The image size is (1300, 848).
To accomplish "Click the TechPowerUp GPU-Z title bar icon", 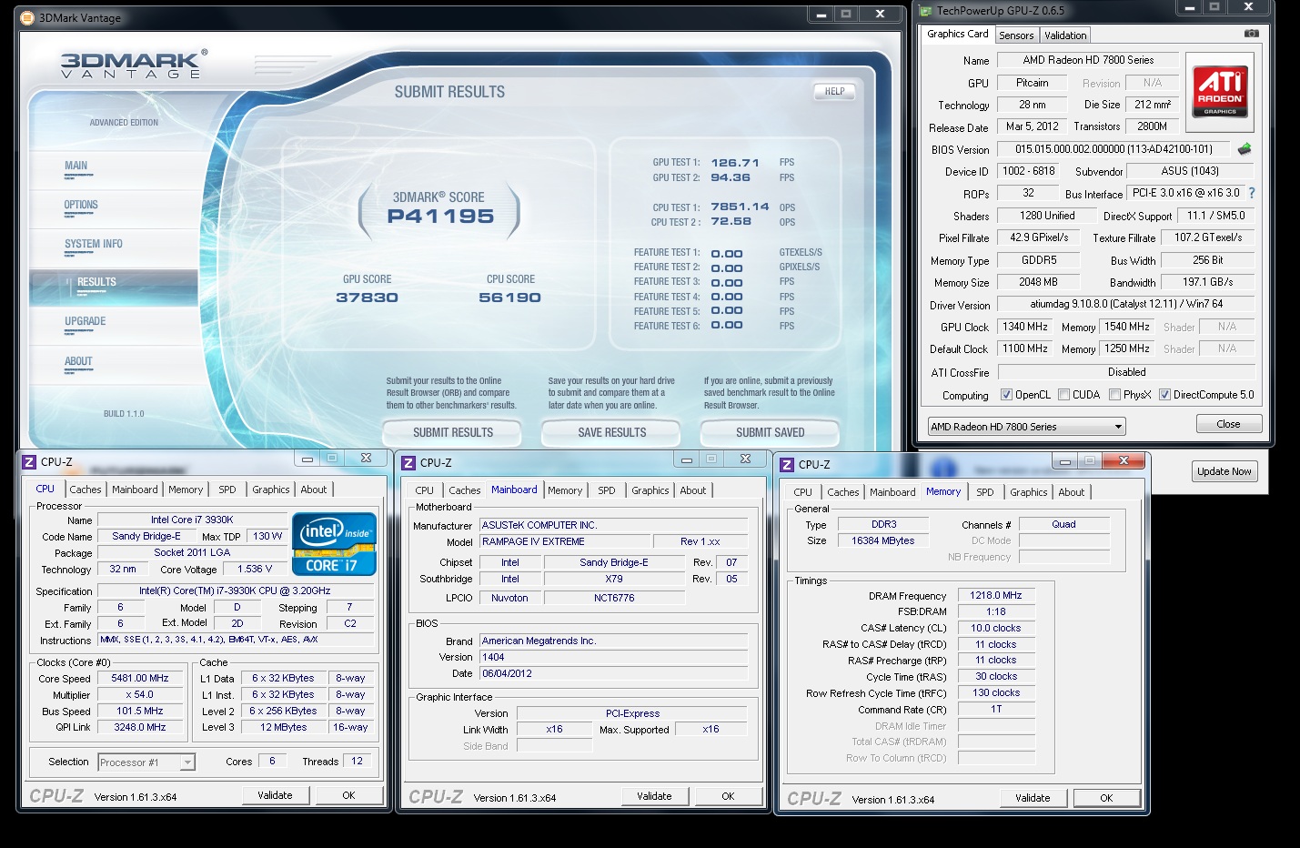I will pyautogui.click(x=926, y=11).
